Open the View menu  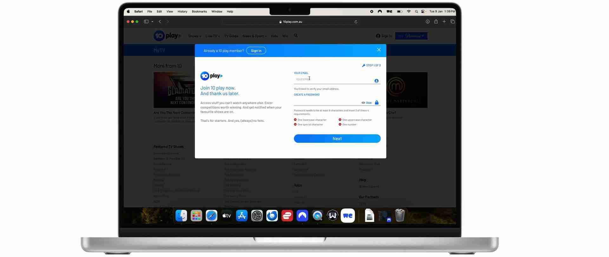click(x=170, y=11)
